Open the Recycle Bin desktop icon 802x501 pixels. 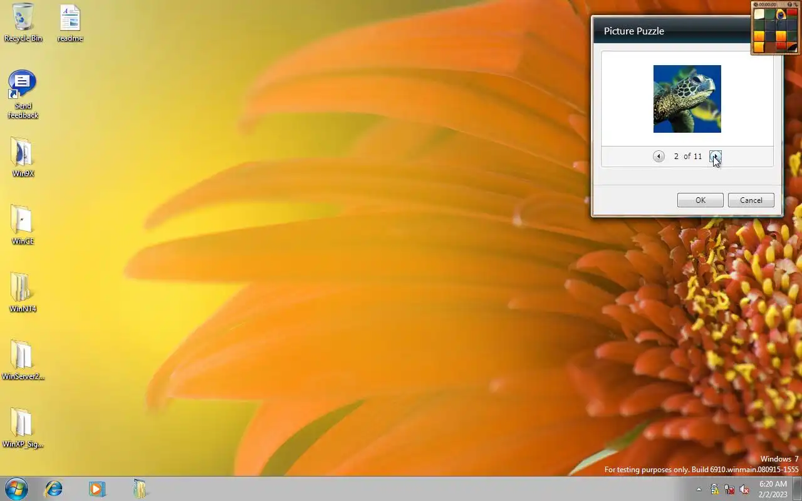[x=23, y=23]
